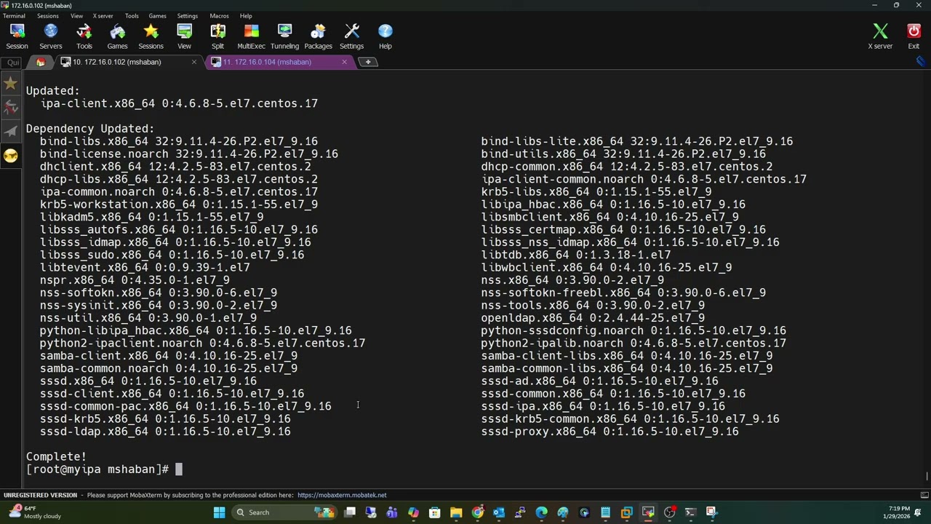This screenshot has height=524, width=931.
Task: Open the Sessions menu
Action: 47,16
